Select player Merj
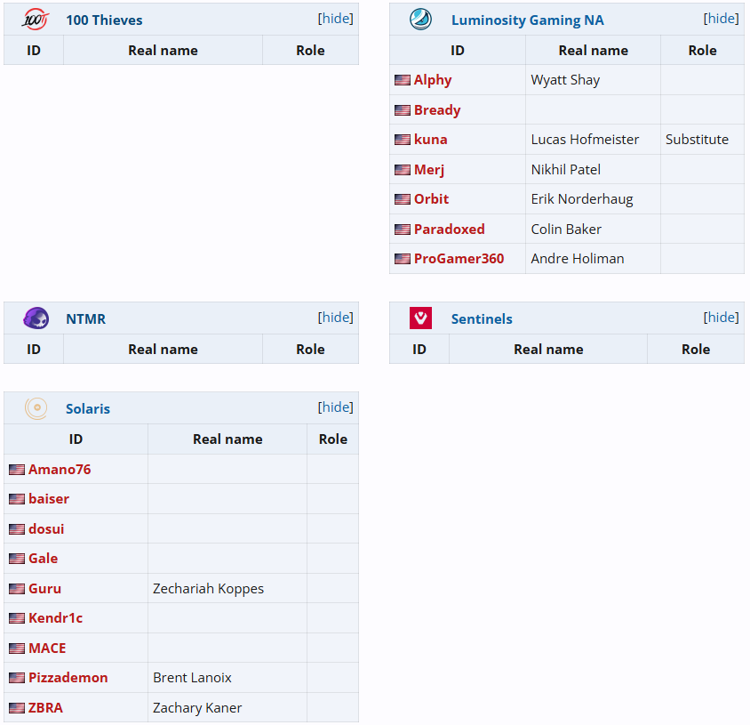 (429, 170)
